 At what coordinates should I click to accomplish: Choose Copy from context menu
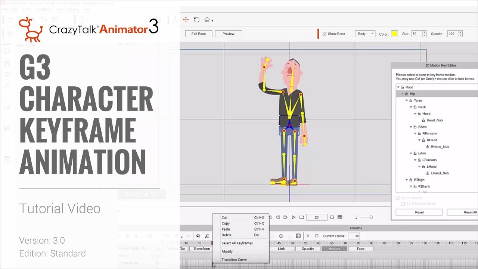[240, 223]
